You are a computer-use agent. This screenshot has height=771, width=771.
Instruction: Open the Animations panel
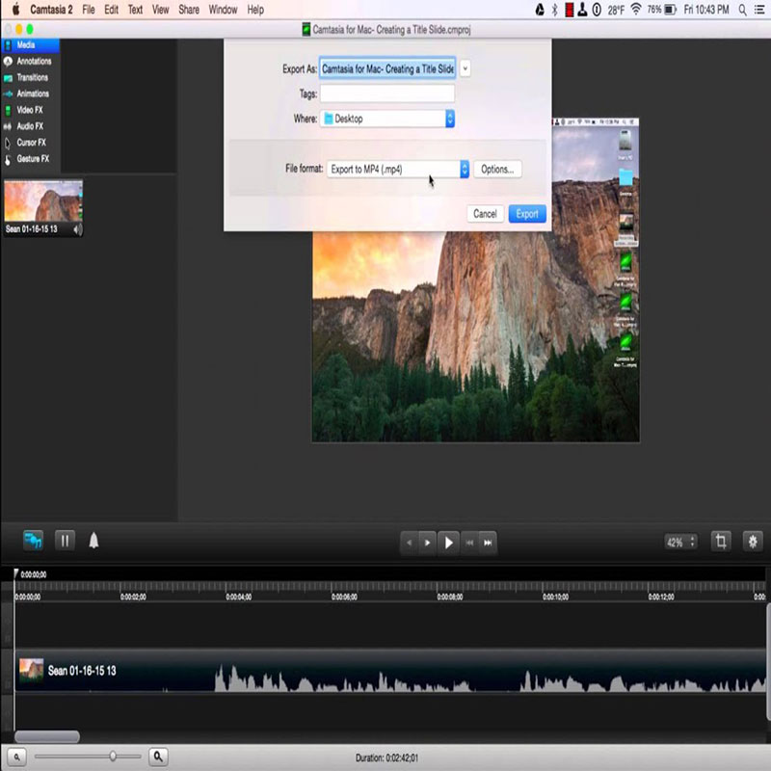coord(31,93)
